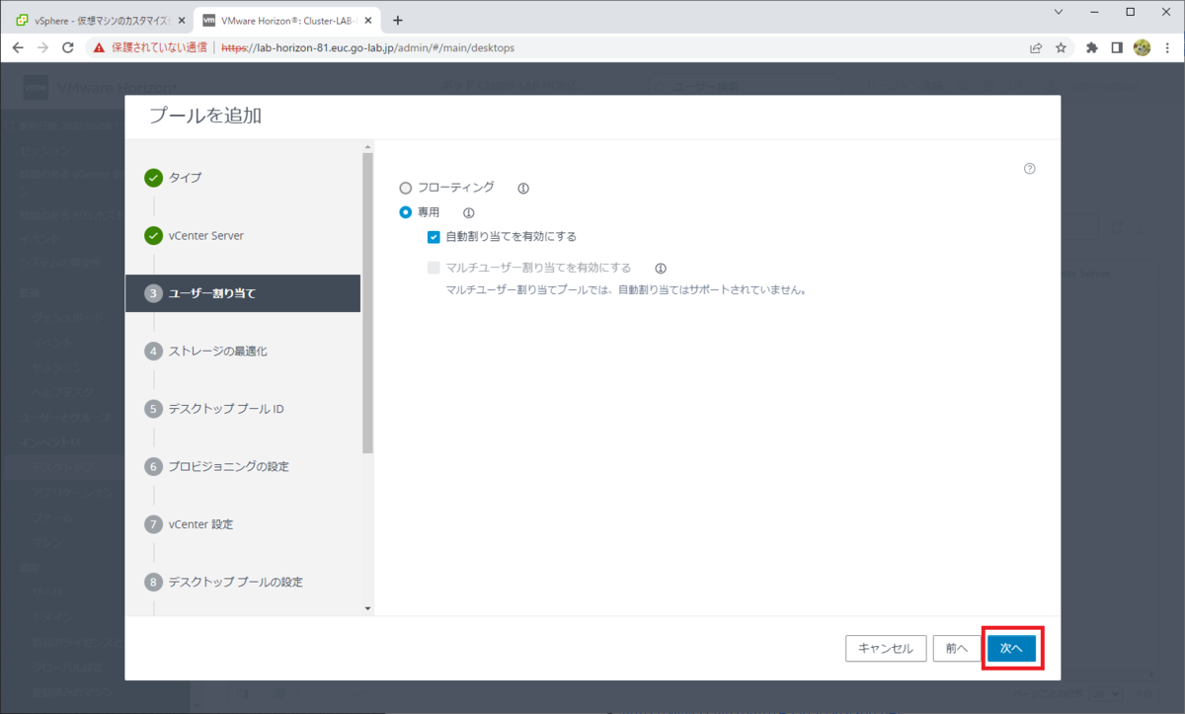The width and height of the screenshot is (1185, 714).
Task: Select wizard step ストレージの最適化
Action: click(x=218, y=351)
